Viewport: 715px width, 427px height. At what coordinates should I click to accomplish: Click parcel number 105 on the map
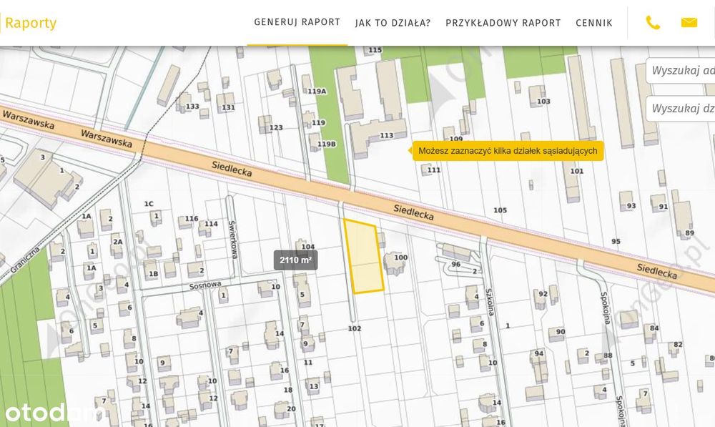click(500, 210)
